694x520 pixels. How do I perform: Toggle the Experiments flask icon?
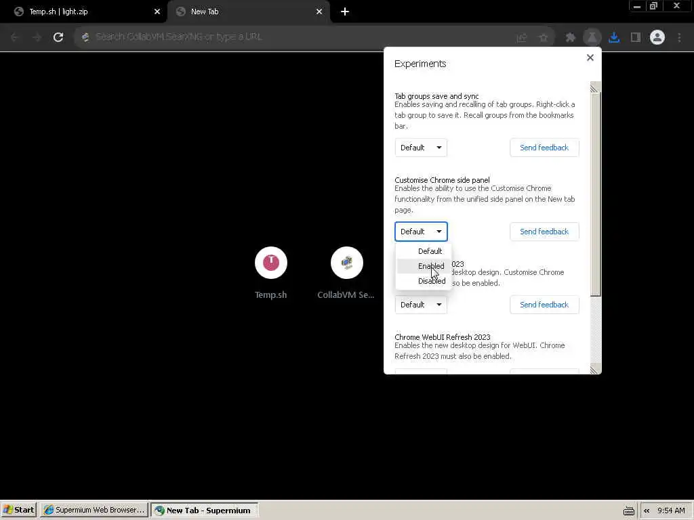(592, 38)
